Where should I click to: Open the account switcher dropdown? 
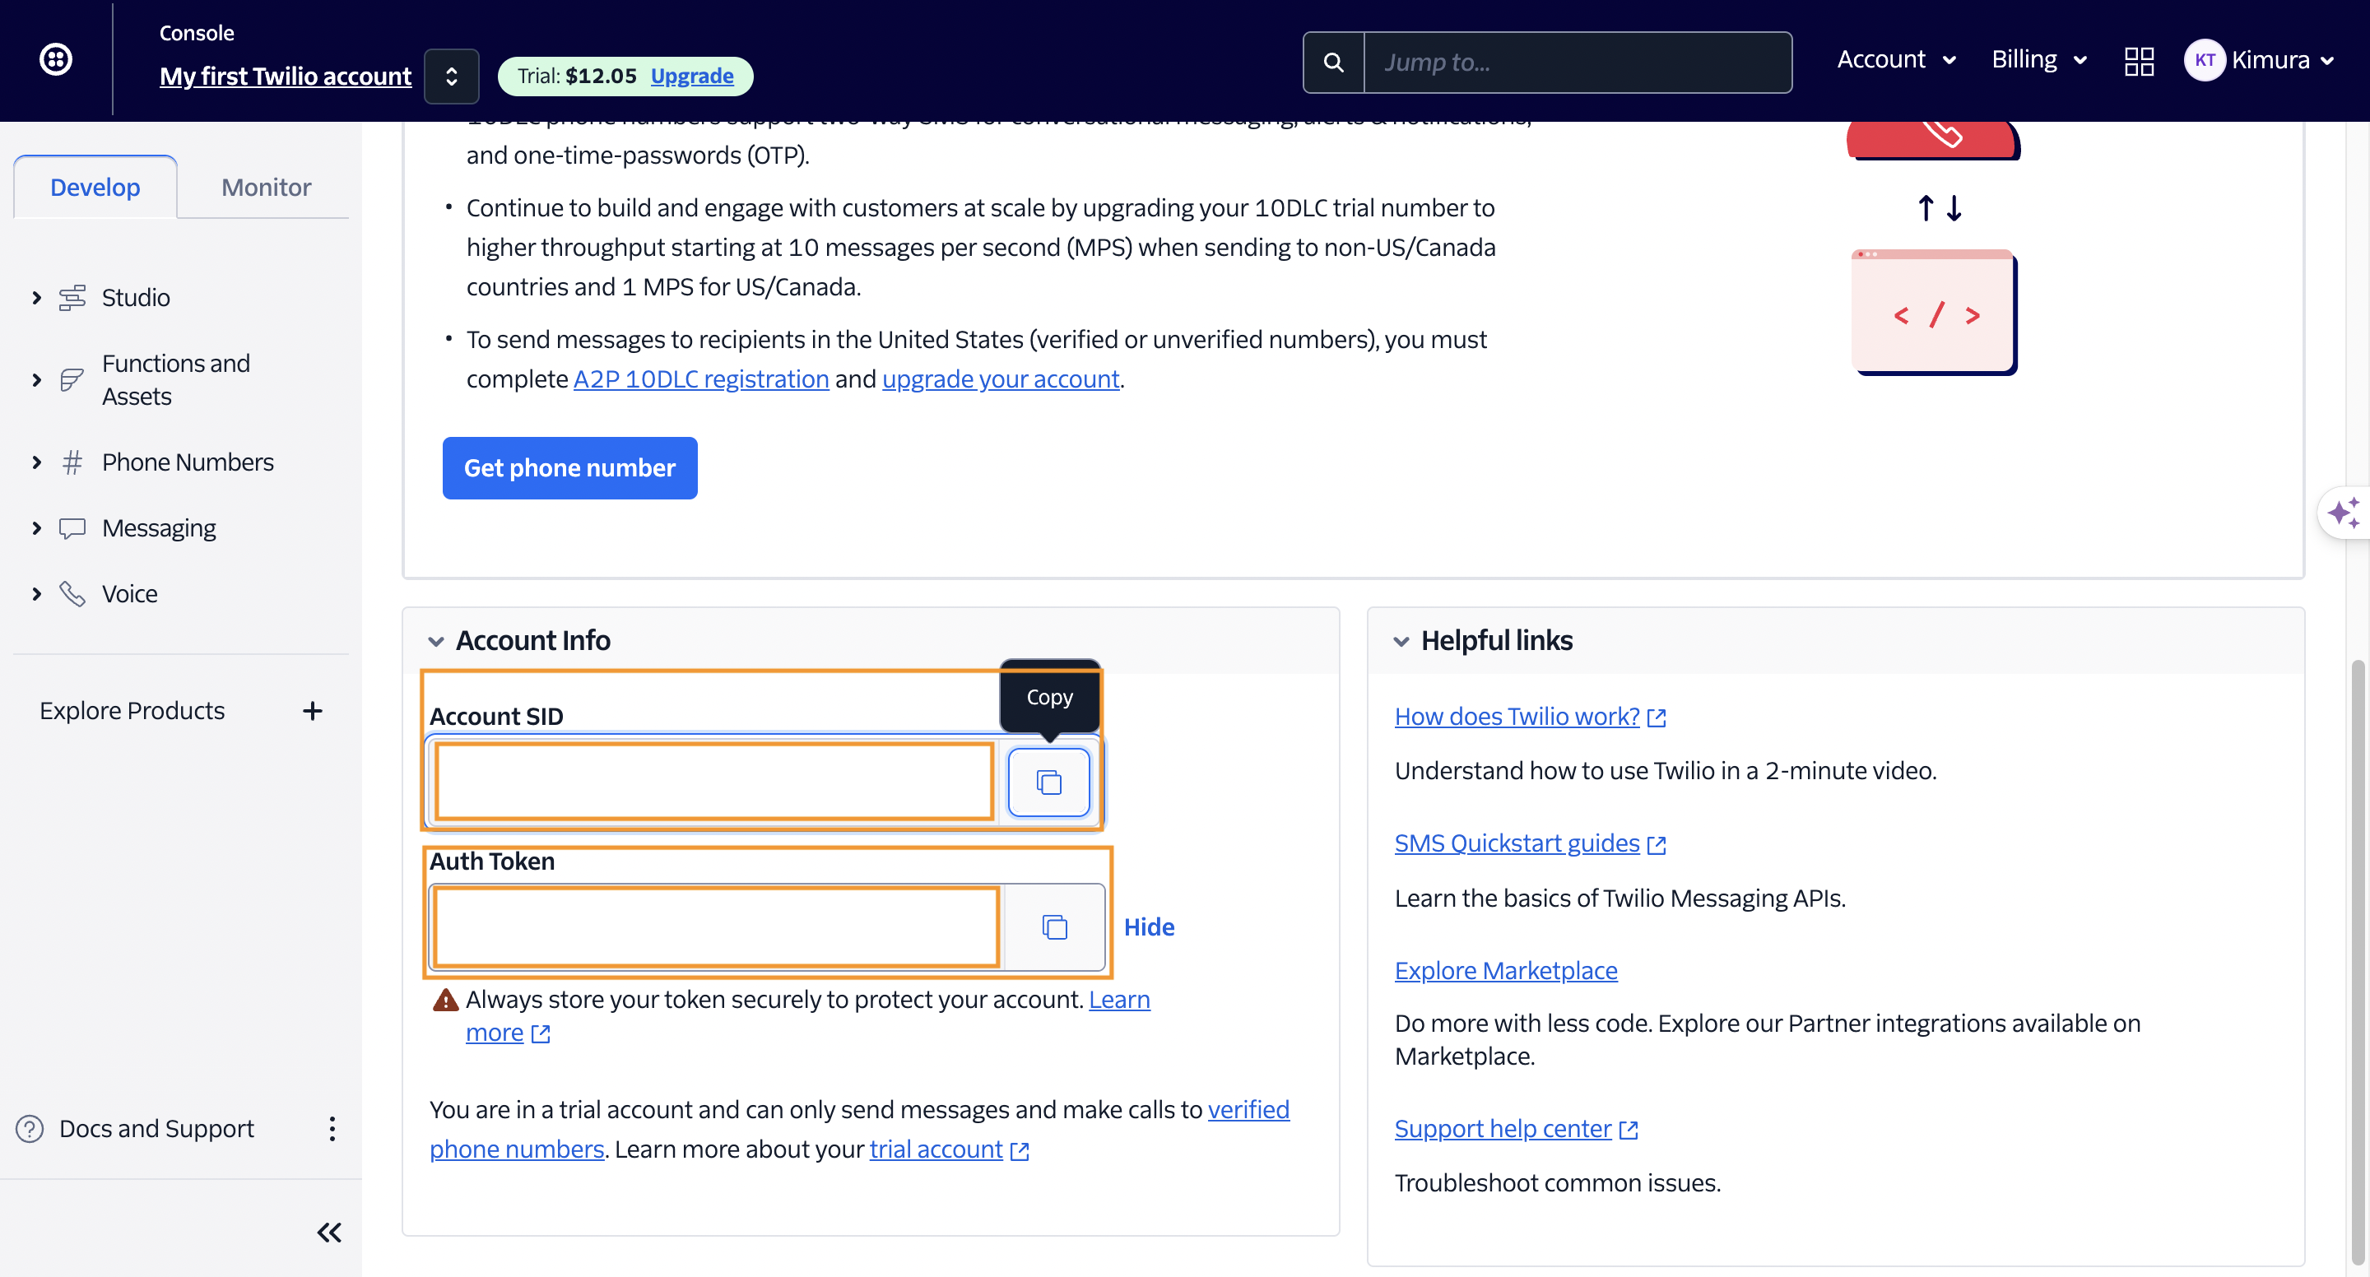point(451,76)
